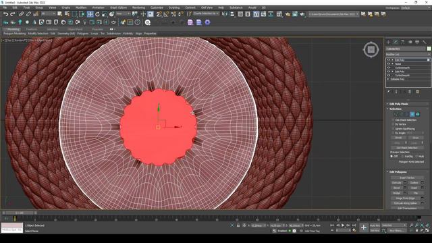The width and height of the screenshot is (432, 243).
Task: Open the File menu
Action: [5, 7]
